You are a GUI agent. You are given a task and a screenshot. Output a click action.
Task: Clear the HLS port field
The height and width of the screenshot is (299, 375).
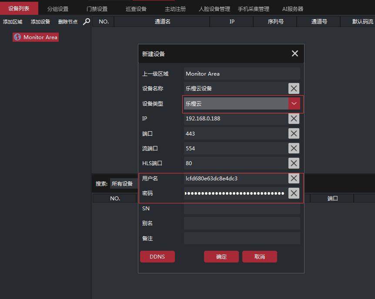tap(294, 163)
